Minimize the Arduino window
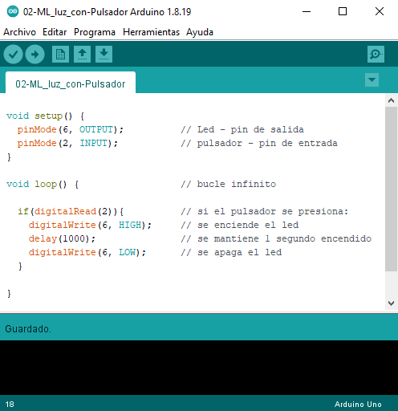The width and height of the screenshot is (398, 411). pyautogui.click(x=307, y=11)
